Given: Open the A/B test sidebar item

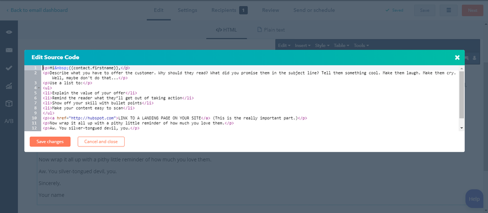Looking at the screenshot, I should pos(9,121).
